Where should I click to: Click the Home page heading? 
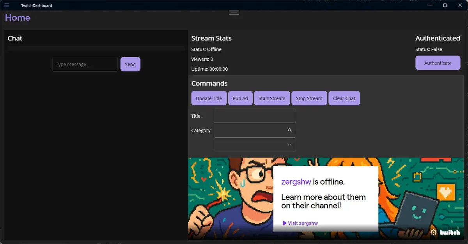point(18,17)
